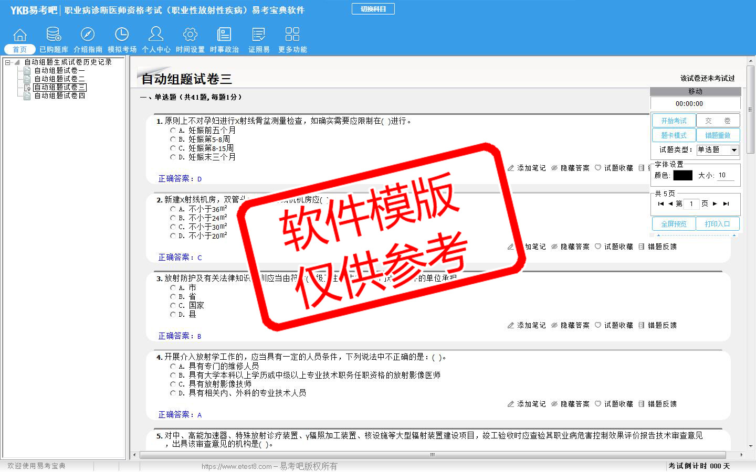This screenshot has height=472, width=756.
Task: Select option C 具有放射影像技师
Action: [173, 384]
